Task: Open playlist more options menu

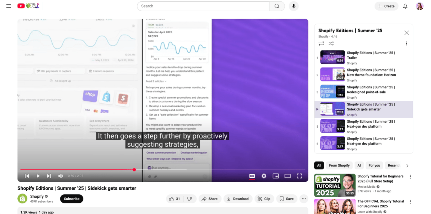Action: (x=406, y=44)
